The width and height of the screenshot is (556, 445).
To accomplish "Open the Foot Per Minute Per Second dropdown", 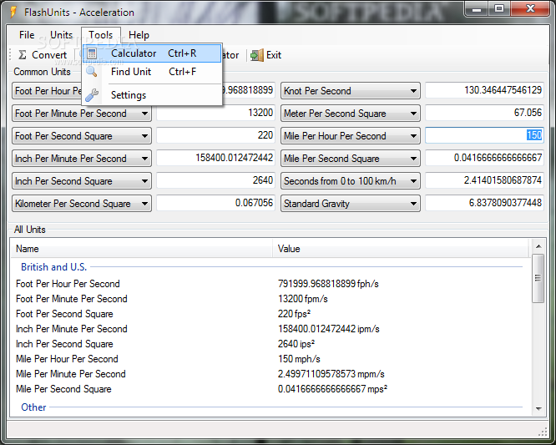I will coord(82,114).
